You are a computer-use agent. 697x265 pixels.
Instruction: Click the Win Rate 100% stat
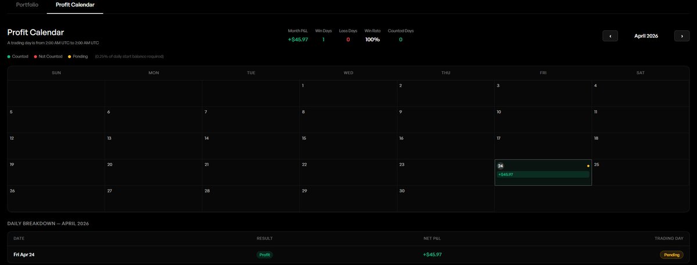point(372,39)
